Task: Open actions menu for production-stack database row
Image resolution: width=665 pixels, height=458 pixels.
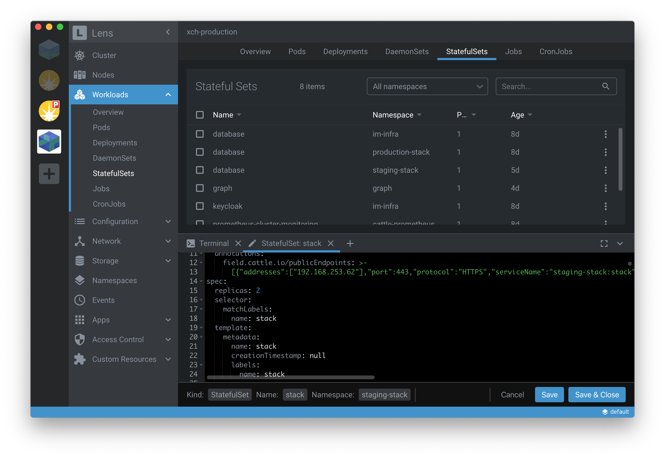Action: (605, 152)
